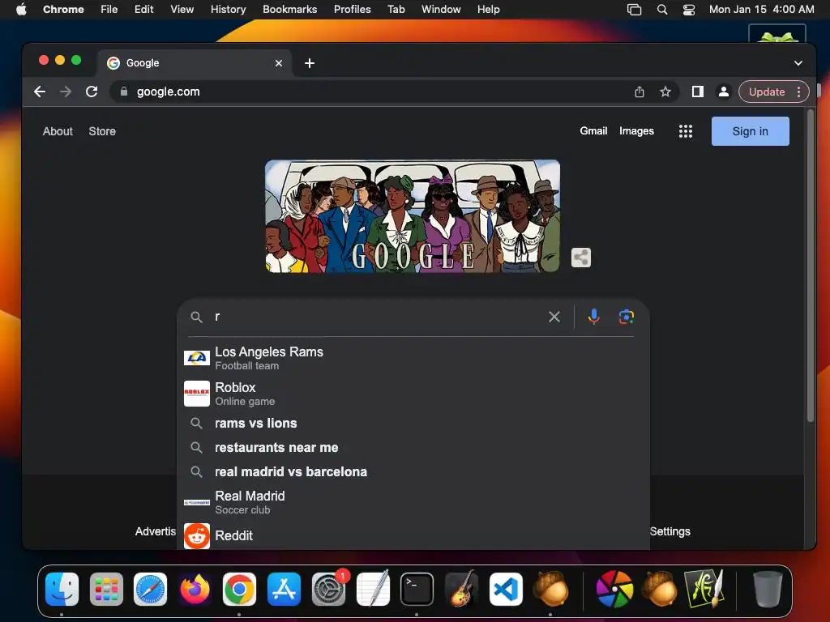
Task: Select the 'restaurants near me' suggestion
Action: pyautogui.click(x=413, y=447)
